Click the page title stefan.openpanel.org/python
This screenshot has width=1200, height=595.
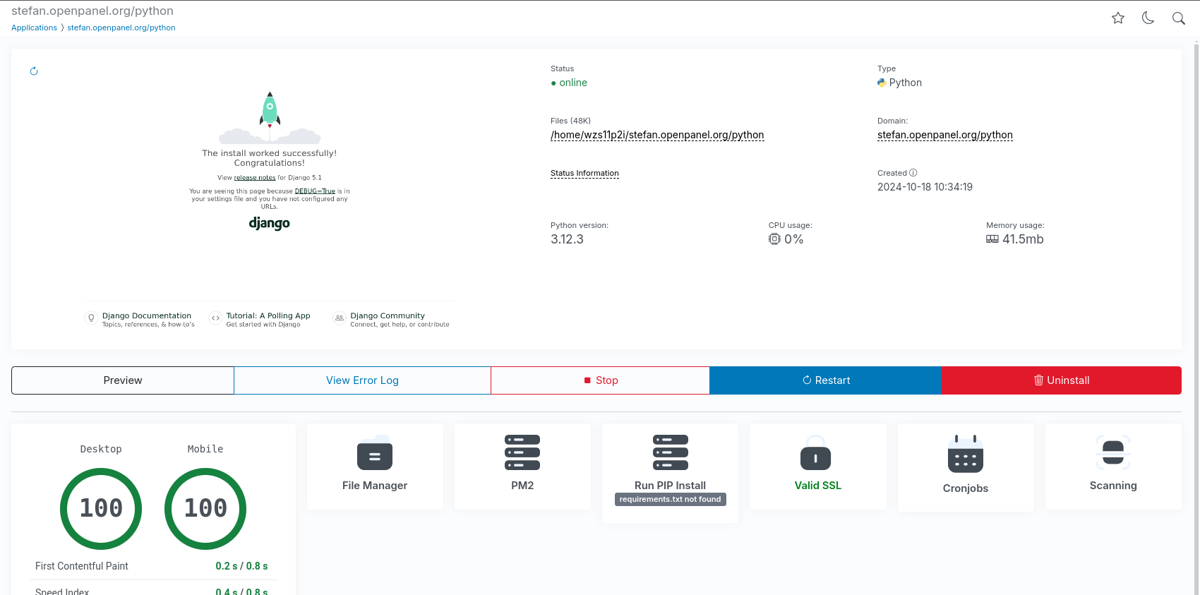pyautogui.click(x=92, y=11)
